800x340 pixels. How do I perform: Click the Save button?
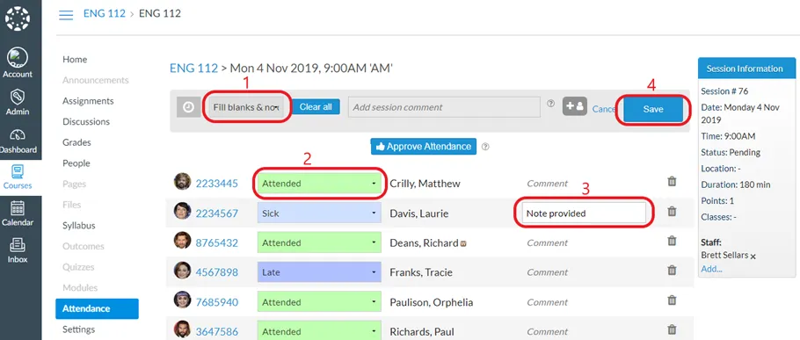[653, 109]
